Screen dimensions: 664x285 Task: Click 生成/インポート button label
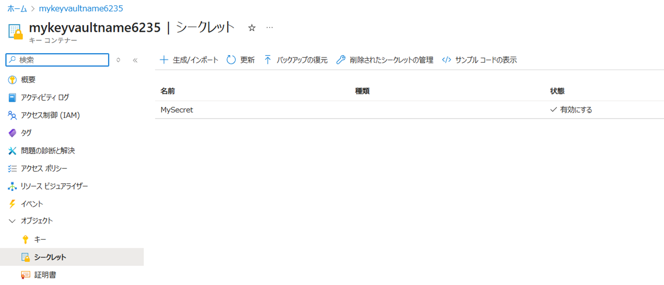coord(195,60)
